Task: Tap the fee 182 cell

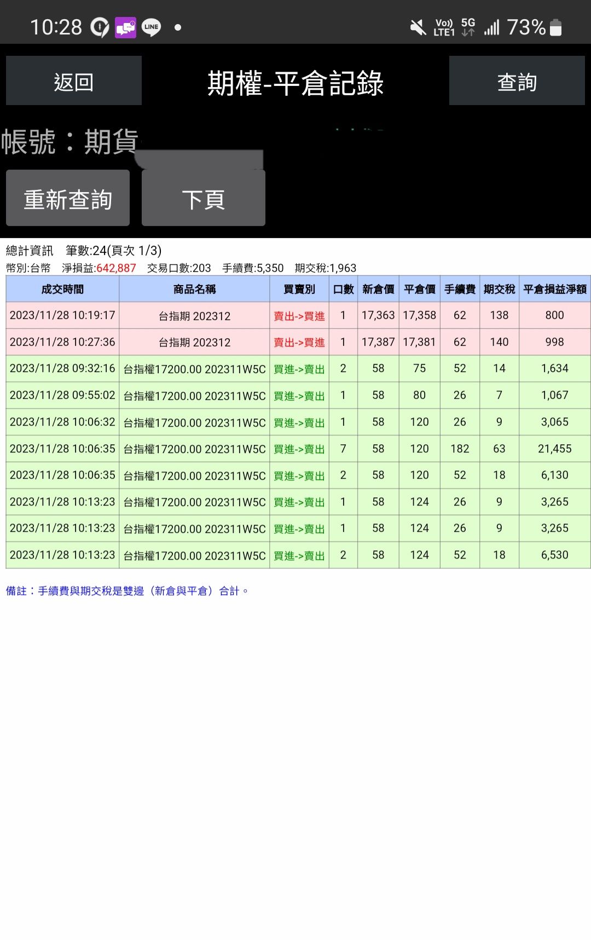Action: (460, 449)
